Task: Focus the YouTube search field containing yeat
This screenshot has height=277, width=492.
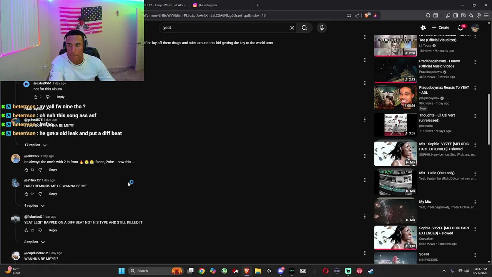Action: (x=225, y=28)
